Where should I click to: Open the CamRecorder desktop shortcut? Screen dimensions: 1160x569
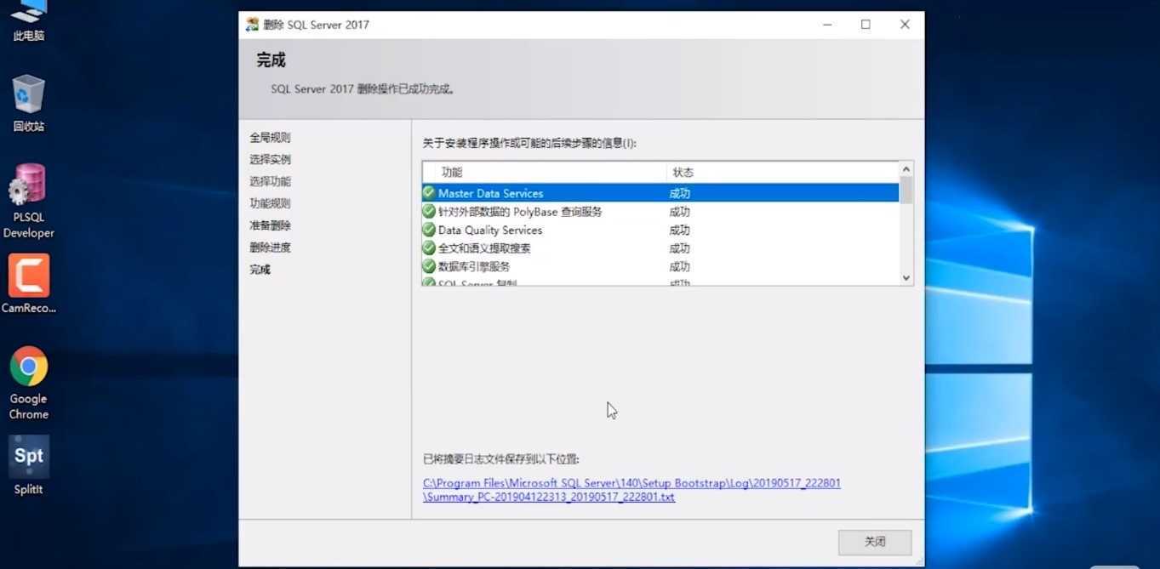click(28, 284)
